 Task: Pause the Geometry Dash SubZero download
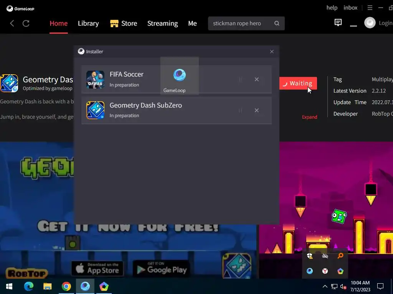(240, 110)
